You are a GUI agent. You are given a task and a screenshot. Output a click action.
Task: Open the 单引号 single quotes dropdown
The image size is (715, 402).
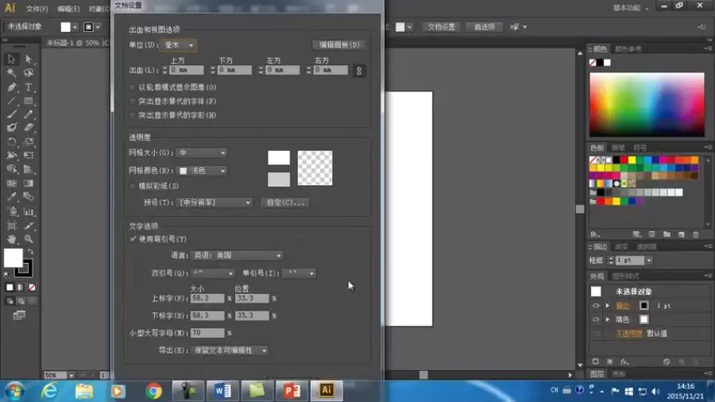(x=299, y=273)
